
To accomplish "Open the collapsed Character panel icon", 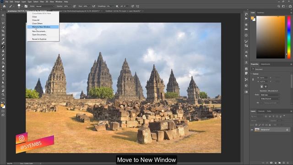I will point(246,52).
